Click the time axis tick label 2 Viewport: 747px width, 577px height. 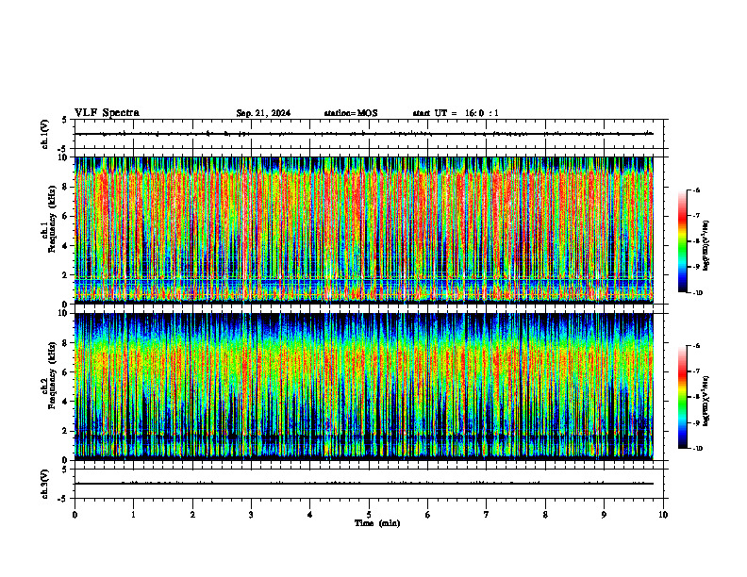pos(192,515)
